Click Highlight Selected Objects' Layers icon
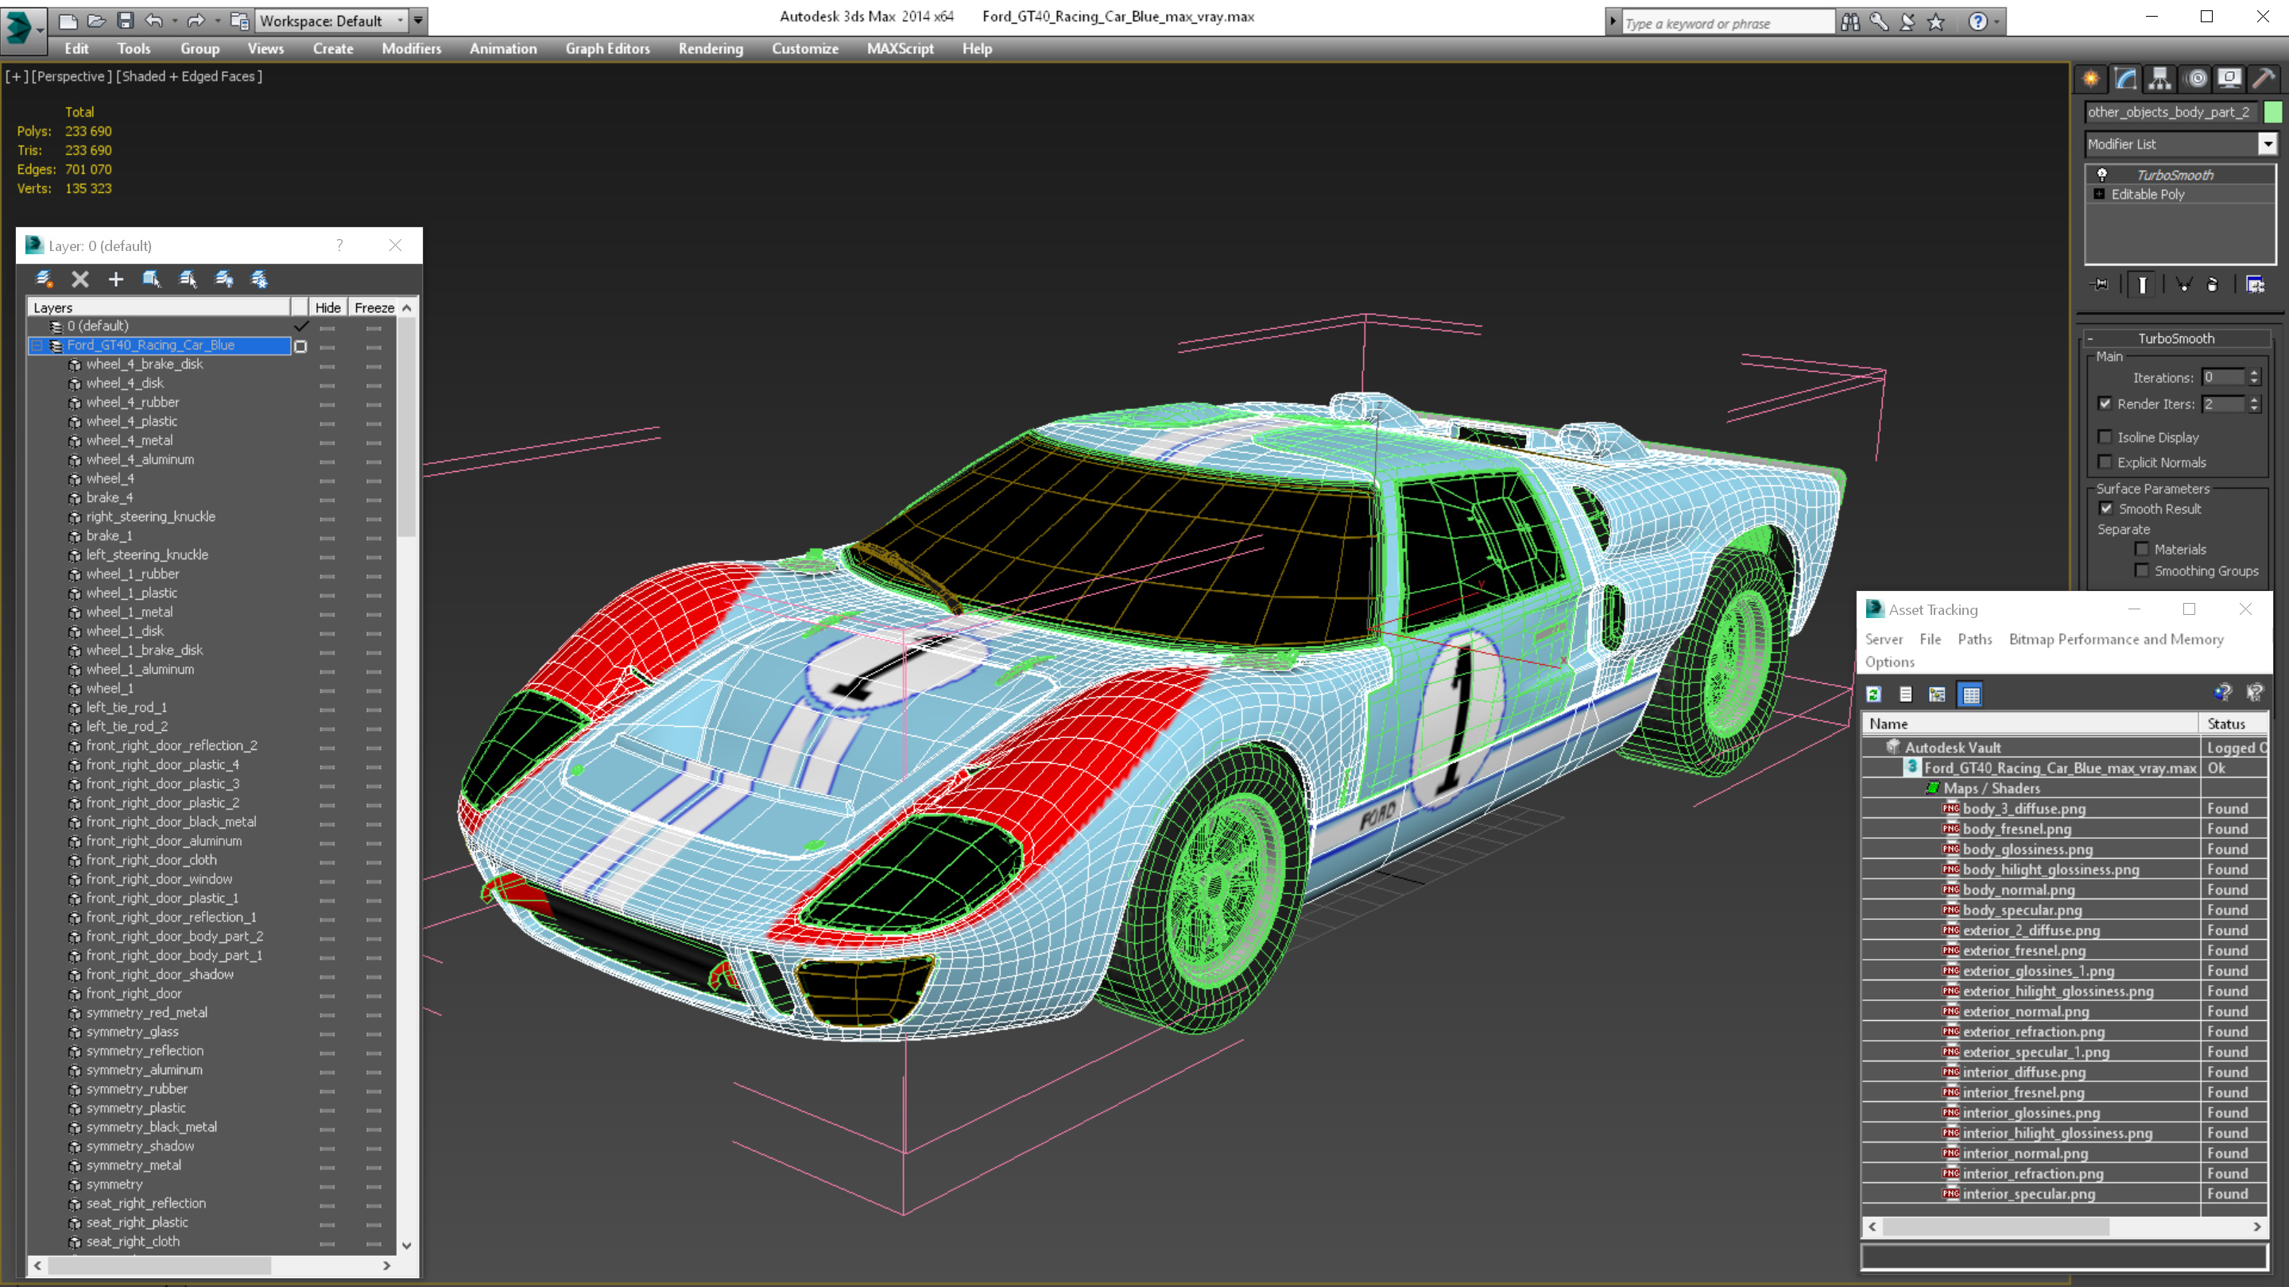Viewport: 2289px width, 1287px height. click(188, 279)
